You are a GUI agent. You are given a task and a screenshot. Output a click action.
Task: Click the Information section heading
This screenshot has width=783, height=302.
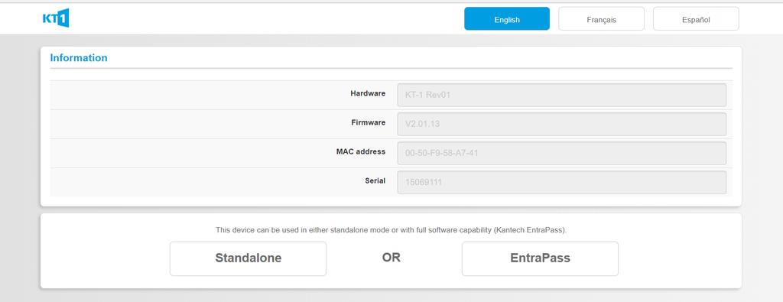click(x=79, y=58)
